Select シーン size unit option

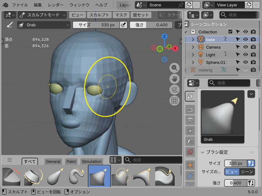[x=247, y=172]
